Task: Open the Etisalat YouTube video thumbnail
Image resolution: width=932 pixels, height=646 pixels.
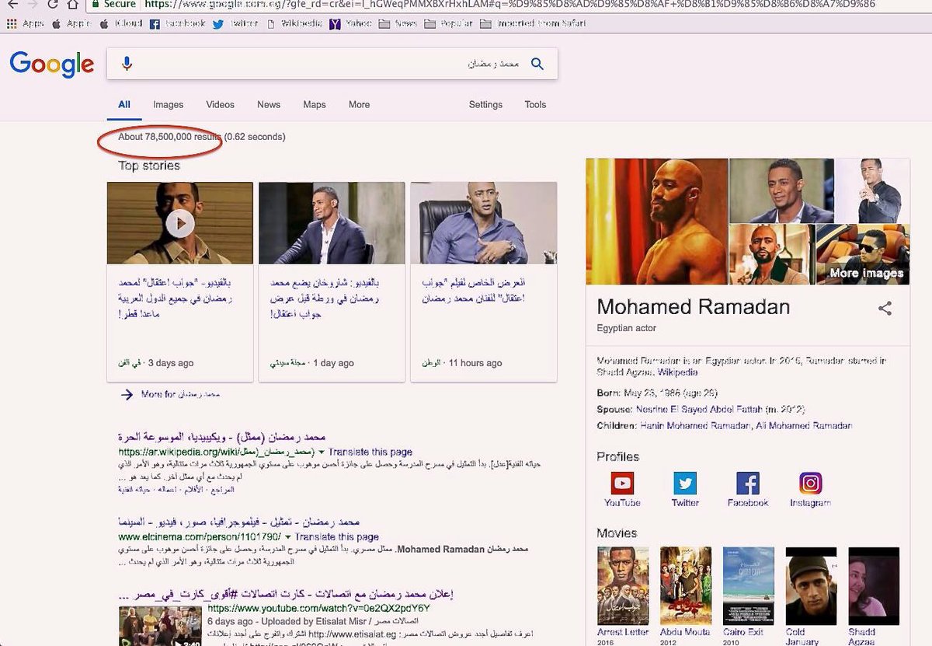Action: click(160, 626)
